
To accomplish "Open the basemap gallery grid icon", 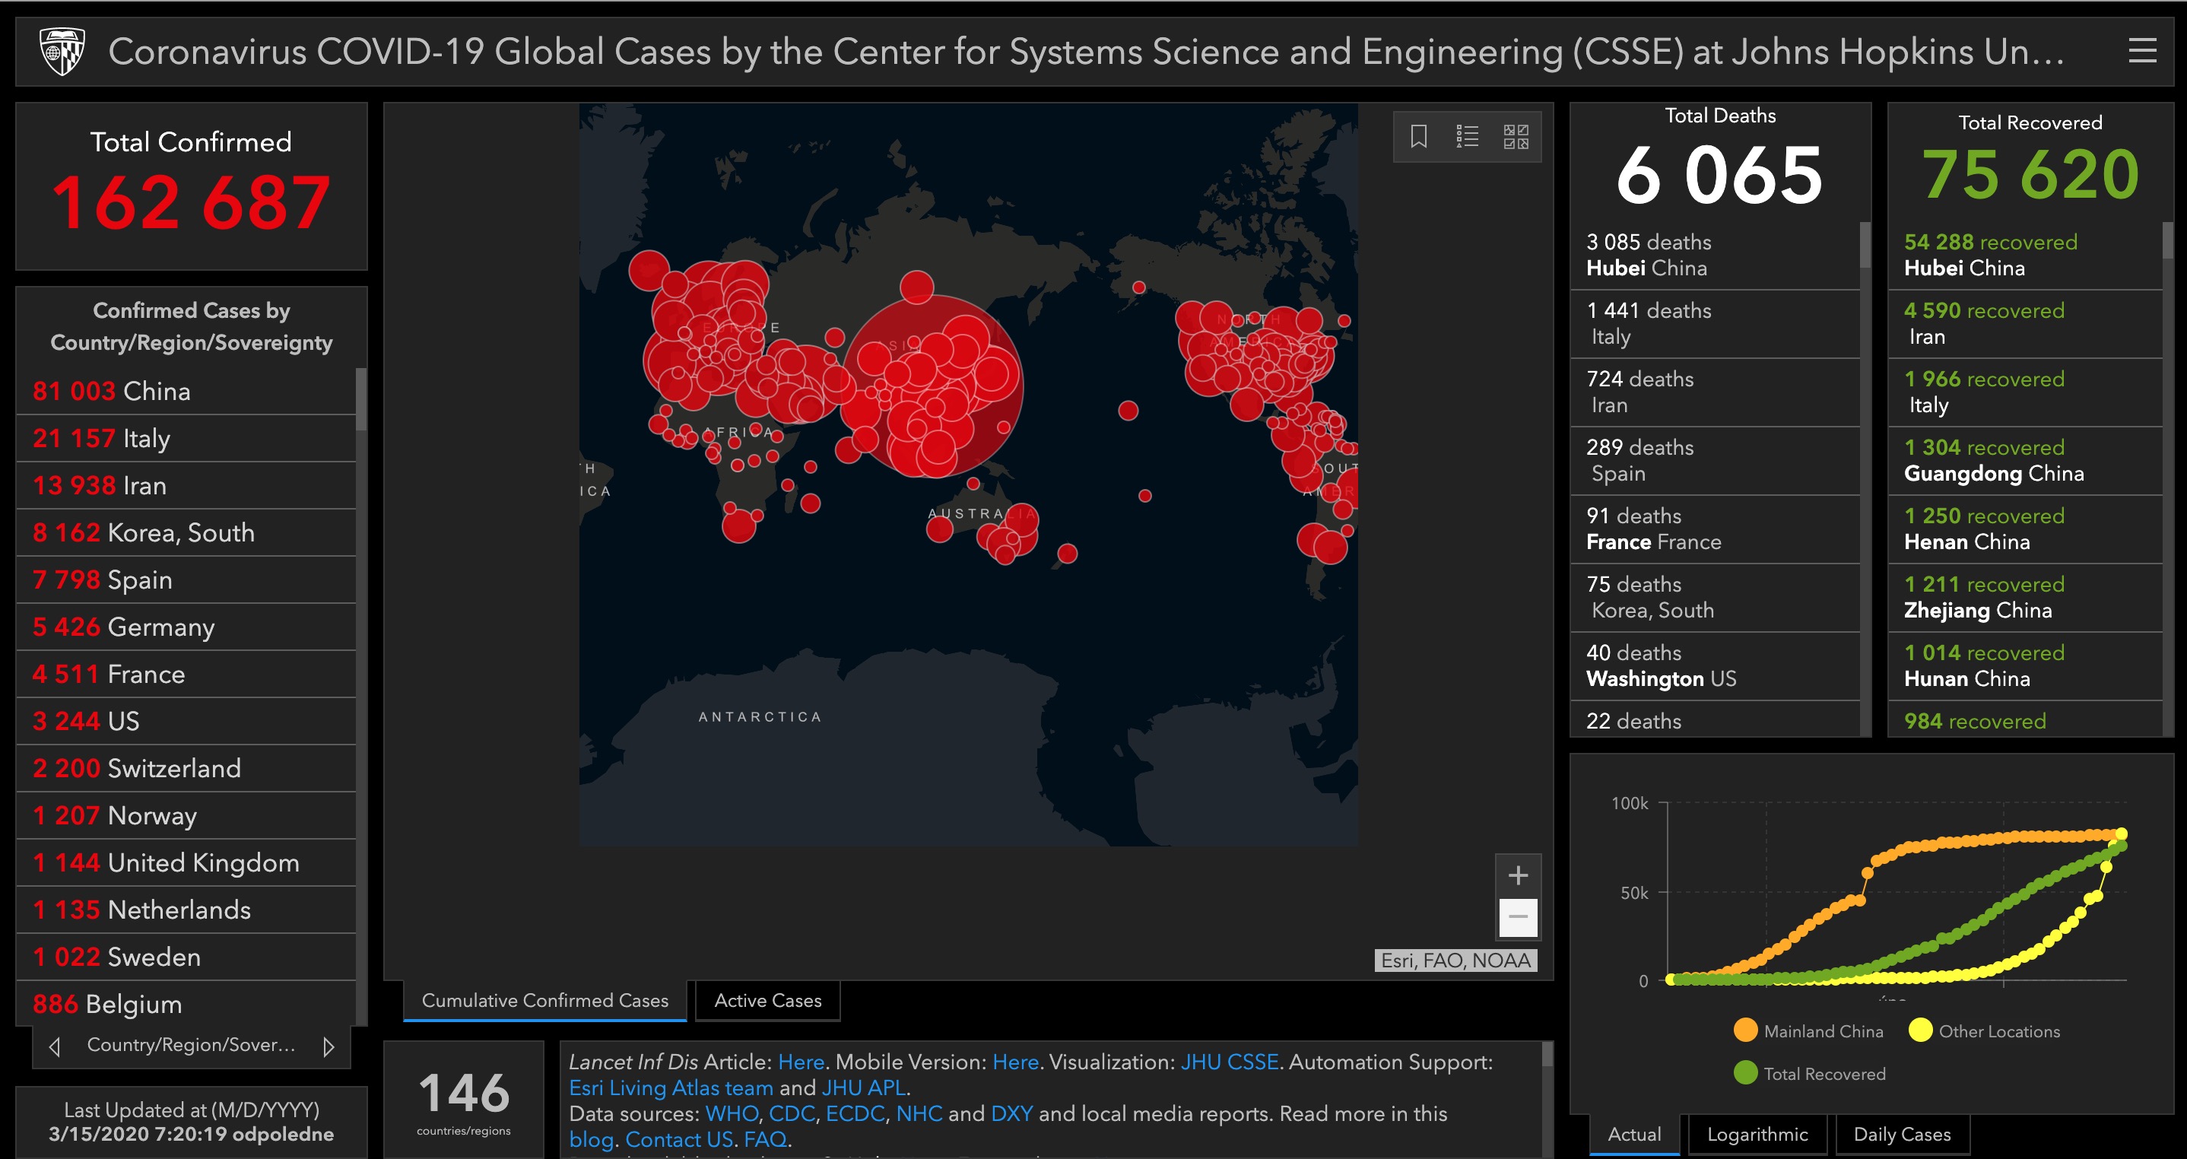I will pos(1516,136).
